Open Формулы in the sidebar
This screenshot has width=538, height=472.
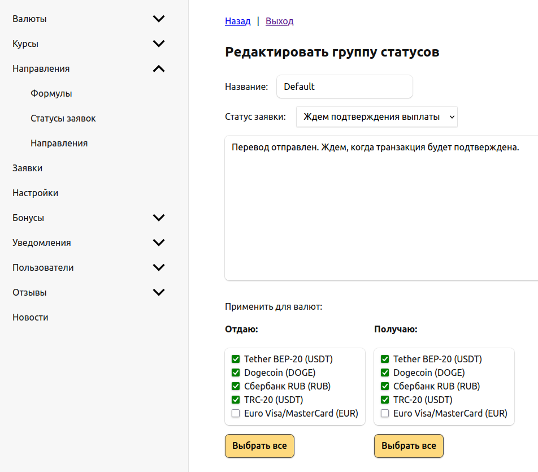click(x=51, y=93)
